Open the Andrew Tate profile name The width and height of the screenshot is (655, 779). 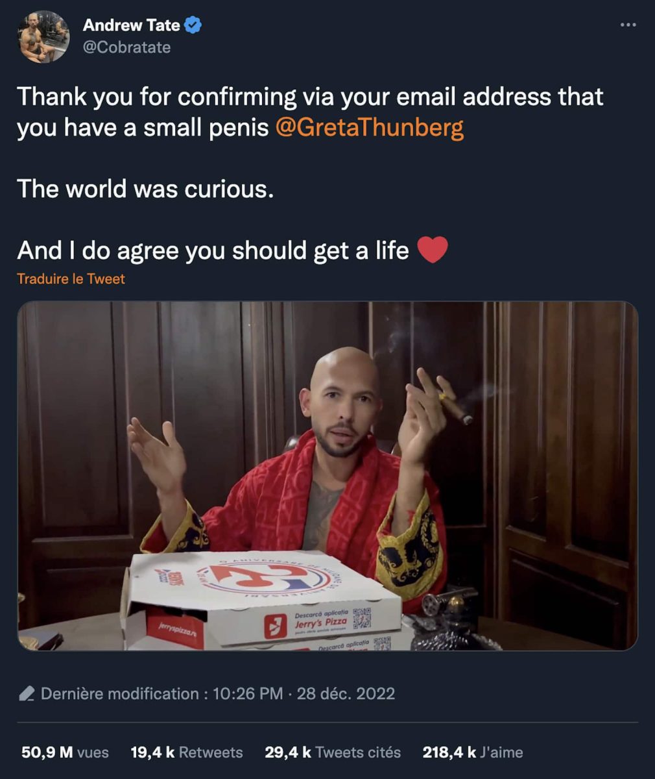pyautogui.click(x=132, y=25)
